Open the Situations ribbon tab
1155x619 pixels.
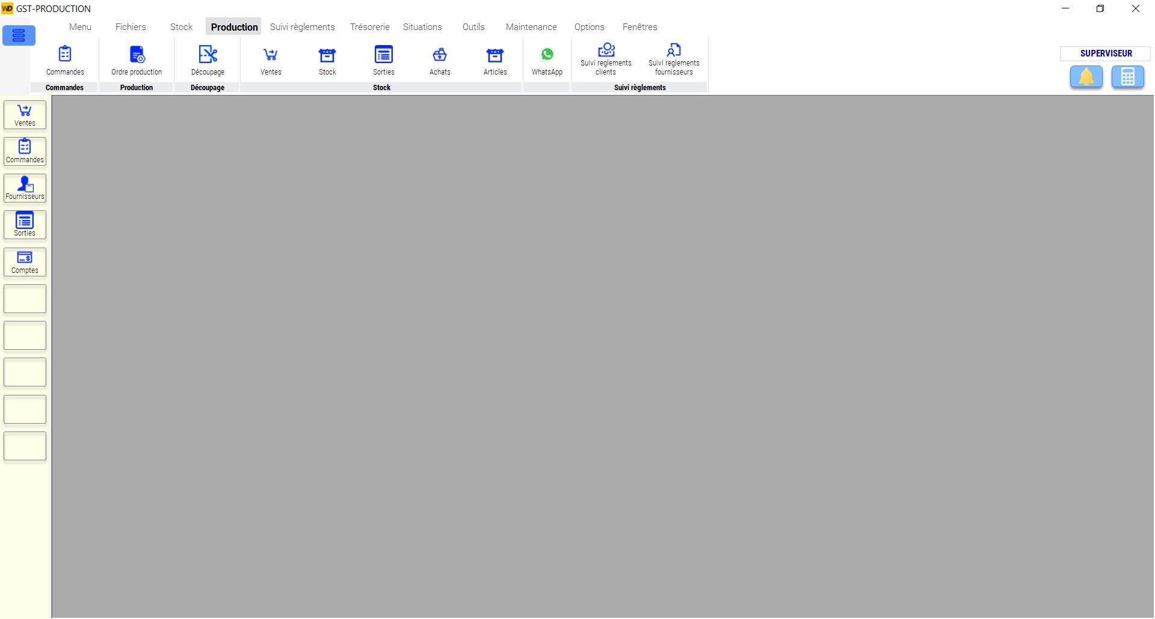pos(422,27)
